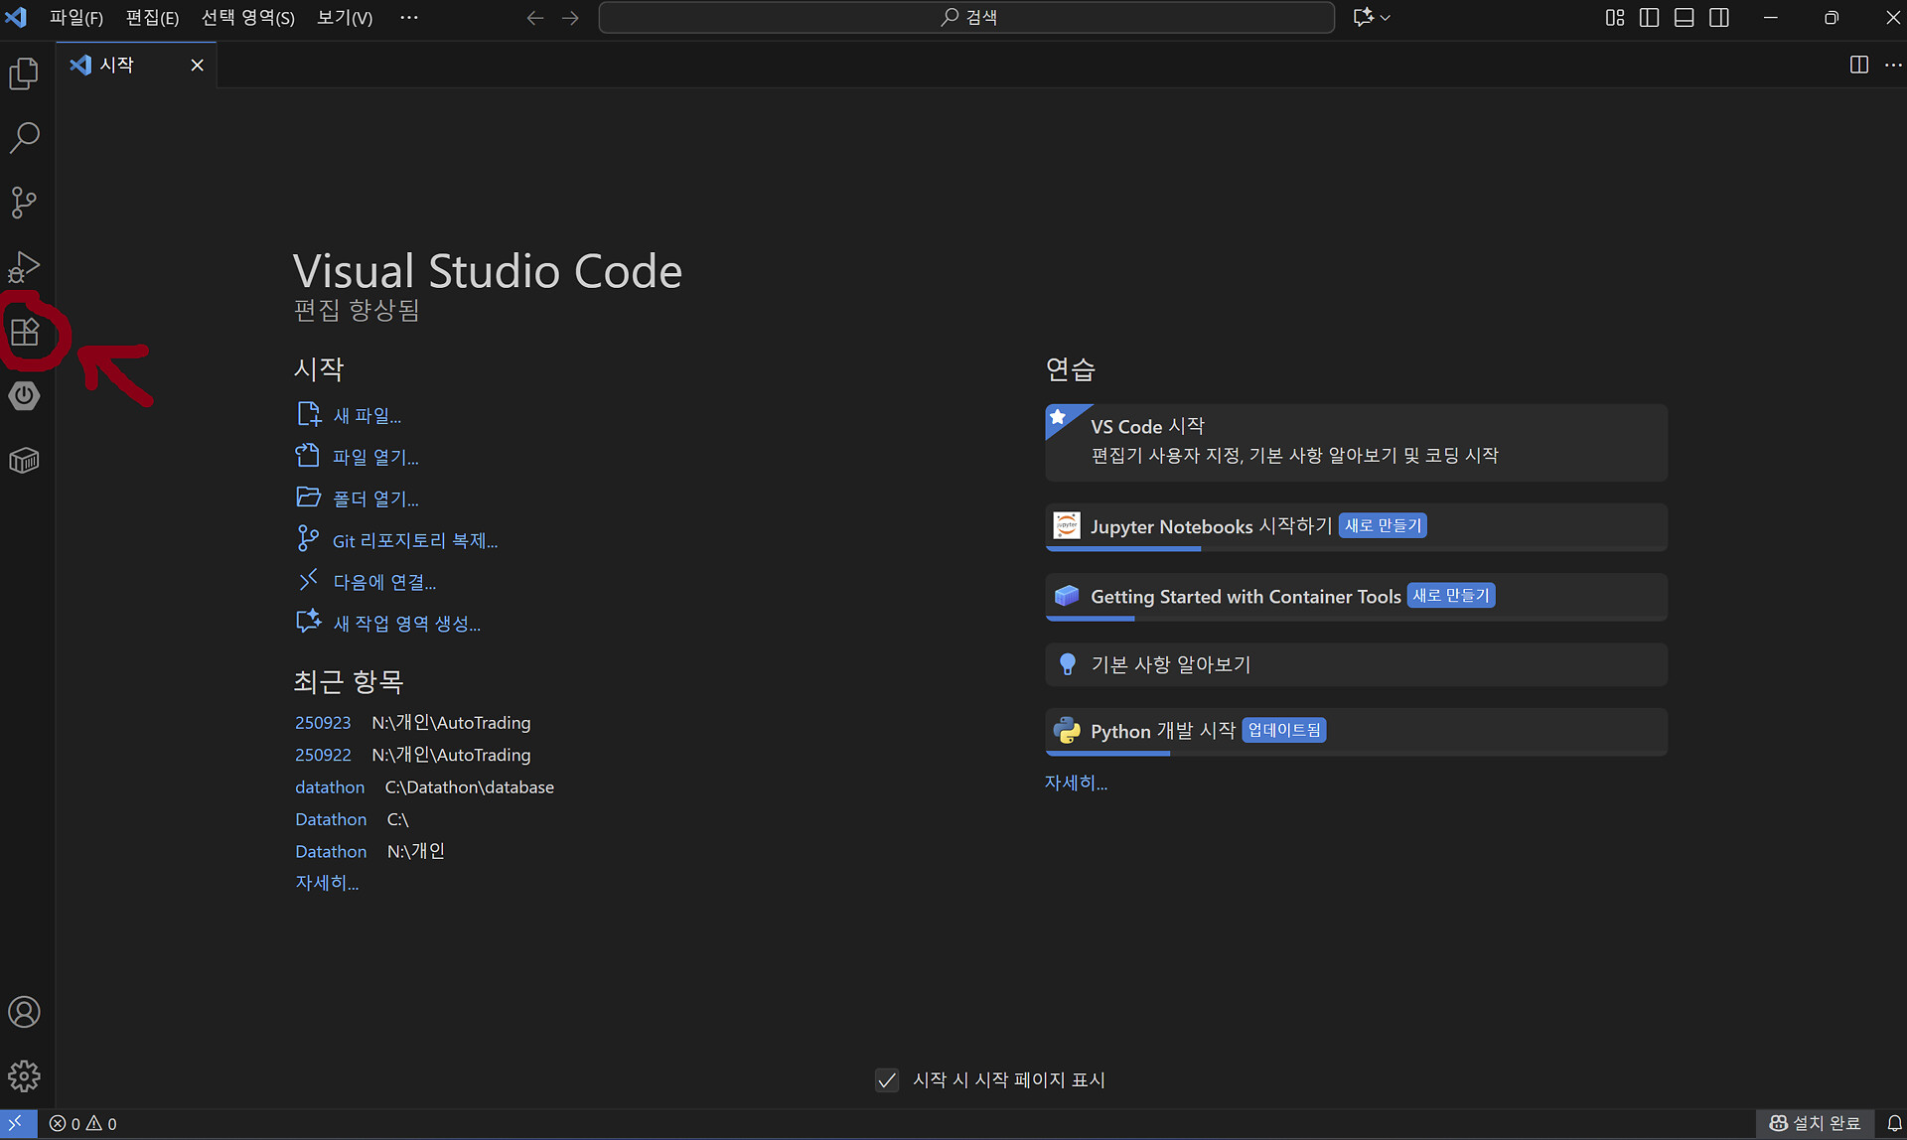Open recent project 250923
Viewport: 1907px width, 1140px height.
[323, 723]
